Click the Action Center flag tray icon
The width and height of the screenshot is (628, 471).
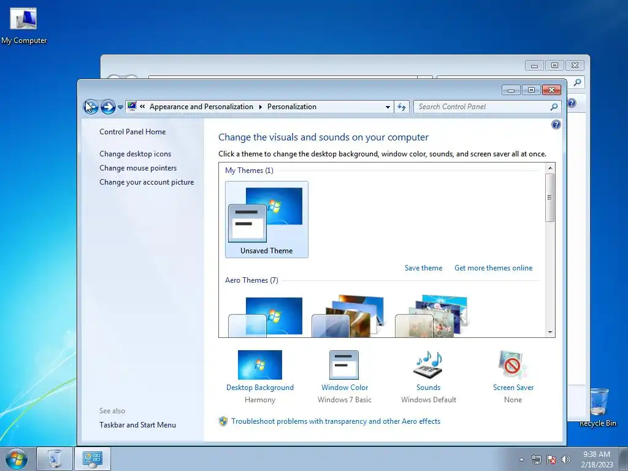pos(551,459)
